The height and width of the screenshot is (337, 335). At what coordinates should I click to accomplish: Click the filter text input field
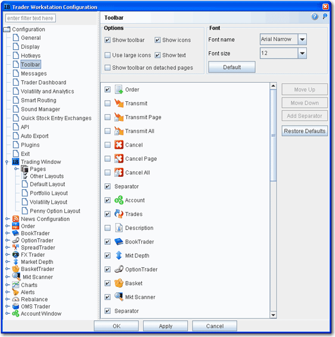pos(30,18)
